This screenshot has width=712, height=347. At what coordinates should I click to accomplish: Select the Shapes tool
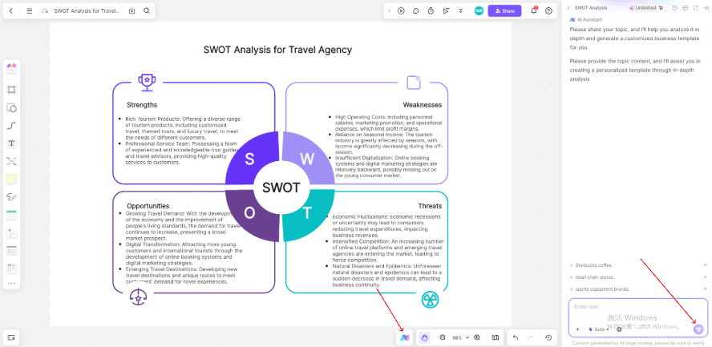11,108
